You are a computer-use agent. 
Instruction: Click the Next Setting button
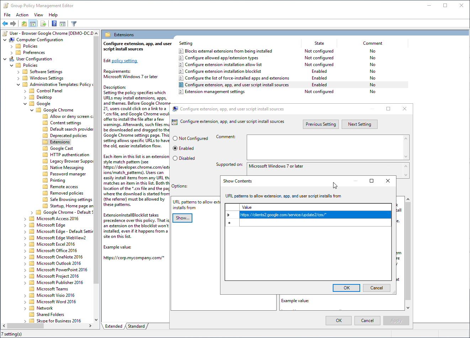[x=359, y=124]
